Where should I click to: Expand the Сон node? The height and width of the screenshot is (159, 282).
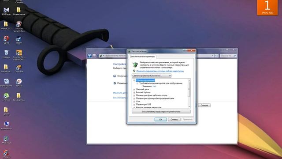pos(134,102)
